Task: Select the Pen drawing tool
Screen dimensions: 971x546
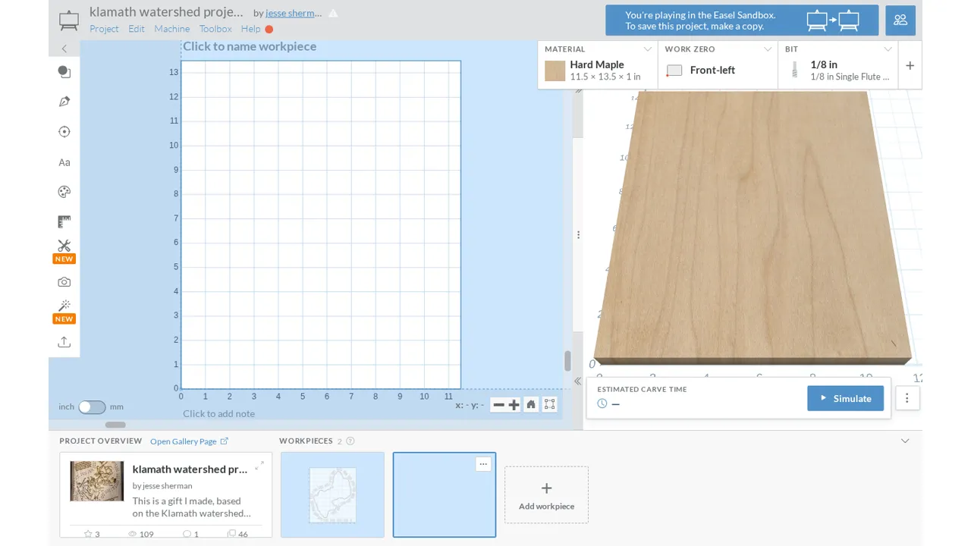Action: click(64, 102)
